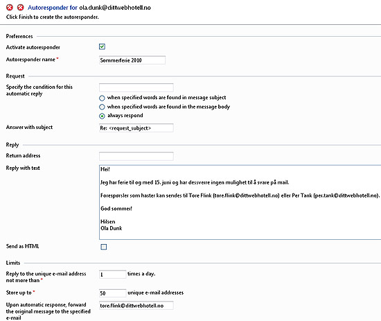381x321 pixels.
Task: Click the 'Hilsen Ola Dunk' signature text
Action: coord(112,225)
